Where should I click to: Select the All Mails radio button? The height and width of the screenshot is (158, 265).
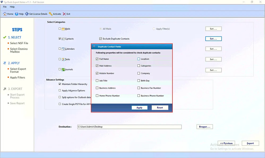101,29
